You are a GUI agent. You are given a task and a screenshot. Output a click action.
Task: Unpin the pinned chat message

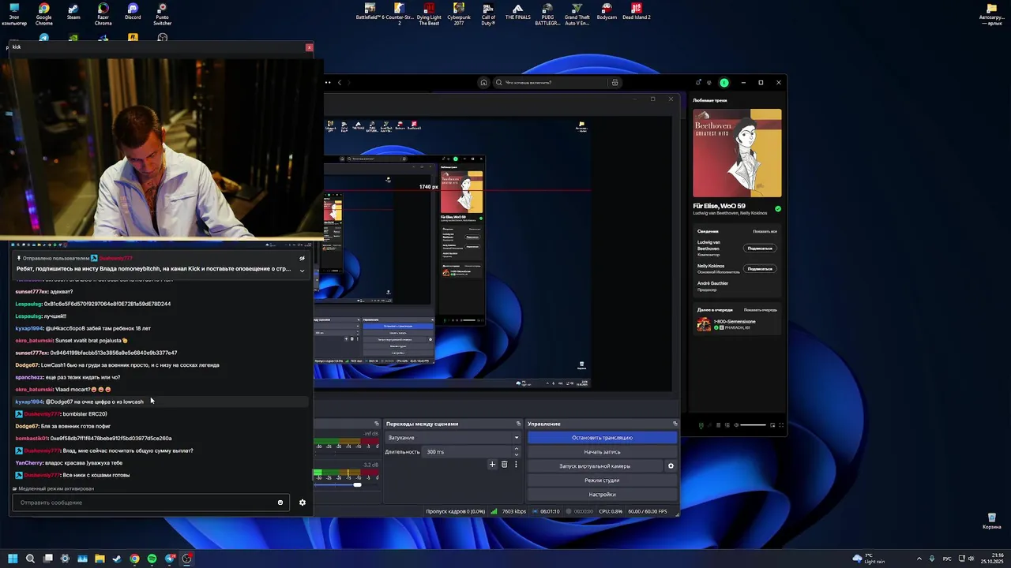click(x=302, y=258)
